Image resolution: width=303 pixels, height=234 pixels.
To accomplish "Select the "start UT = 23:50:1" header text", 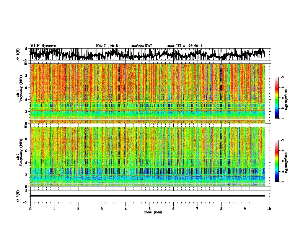I will [184, 46].
